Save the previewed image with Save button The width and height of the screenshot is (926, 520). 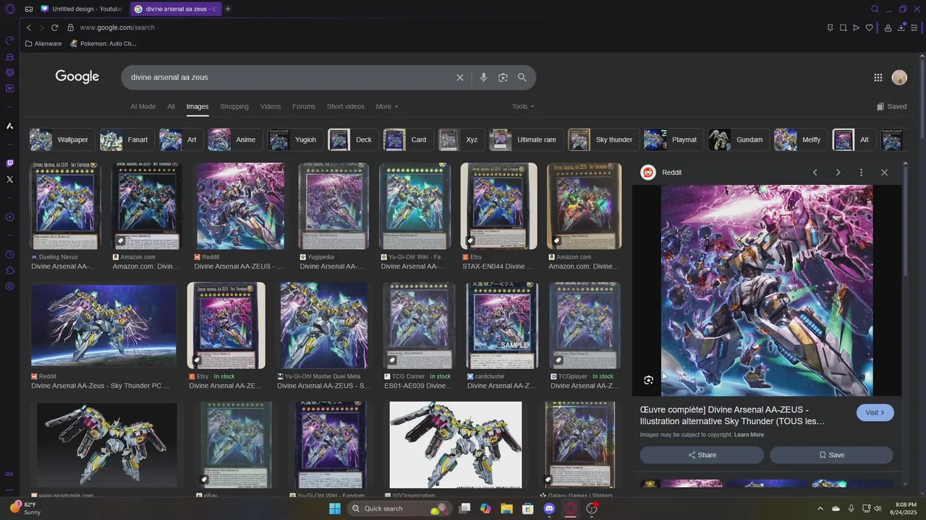tap(831, 455)
